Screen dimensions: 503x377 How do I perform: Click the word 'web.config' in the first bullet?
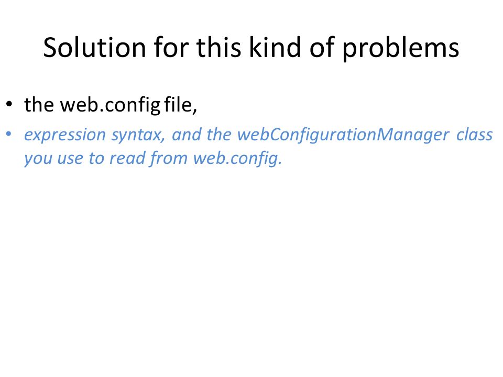pyautogui.click(x=111, y=105)
